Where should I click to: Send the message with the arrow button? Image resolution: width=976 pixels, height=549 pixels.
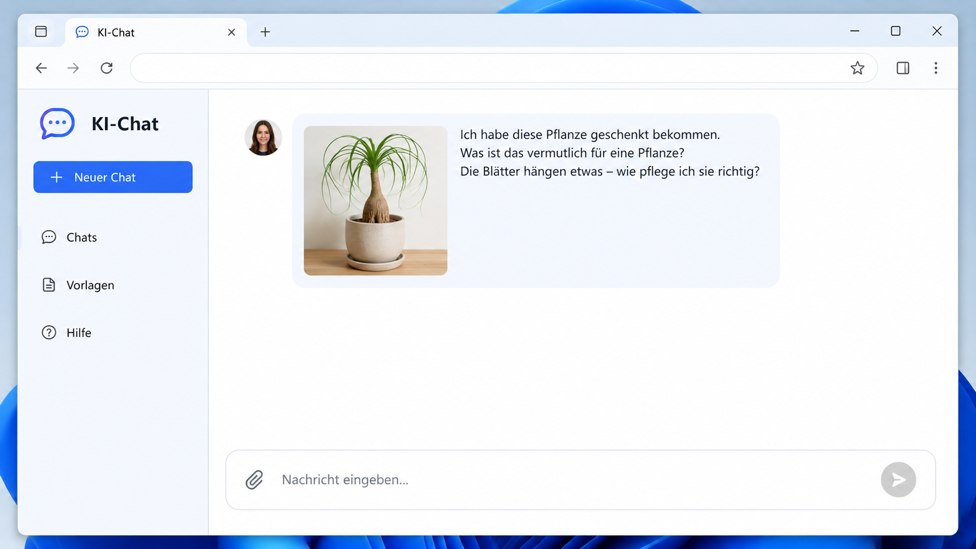[898, 480]
